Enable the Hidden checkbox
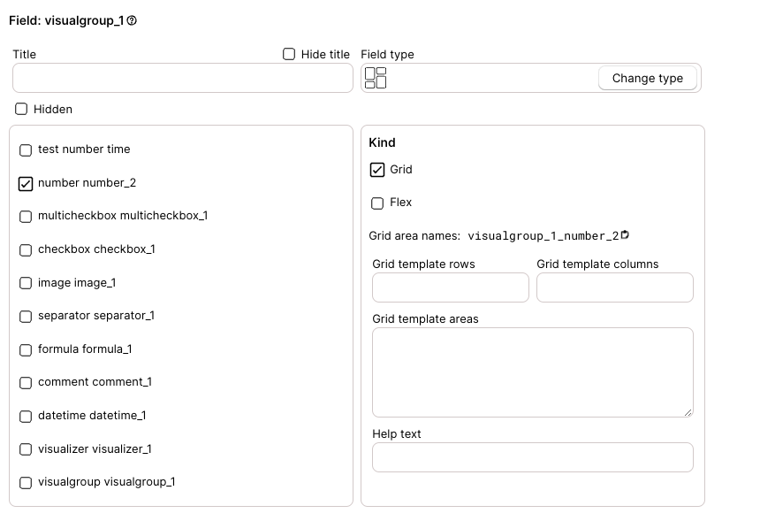 21,109
